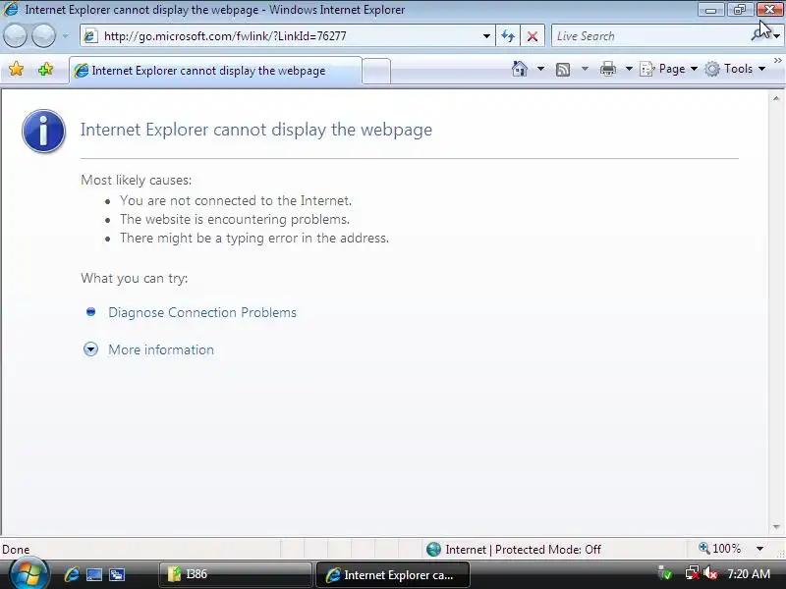Expand the More information section

[x=90, y=349]
